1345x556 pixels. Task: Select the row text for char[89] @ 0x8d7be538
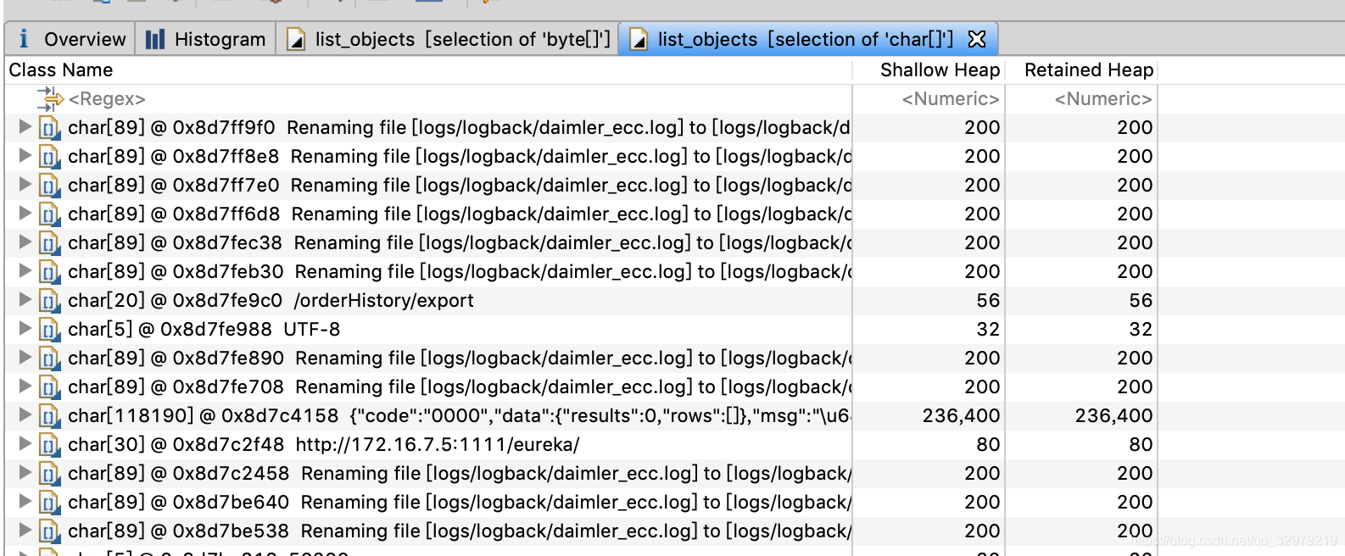[460, 531]
